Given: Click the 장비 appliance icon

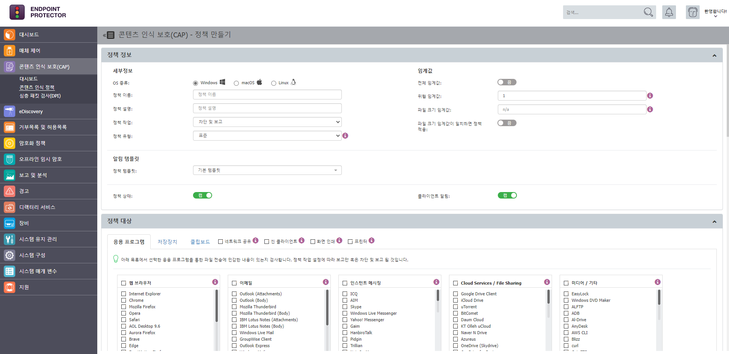Looking at the screenshot, I should click(x=10, y=223).
